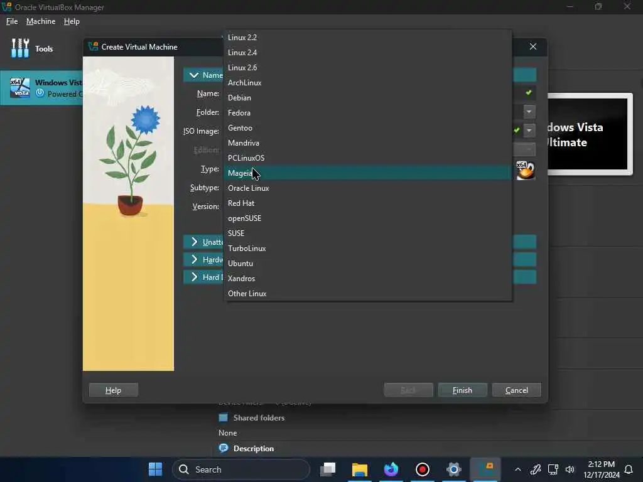This screenshot has height=482, width=643.
Task: Click the Windows Vista Ultimate preview thumbnail
Action: (590, 134)
